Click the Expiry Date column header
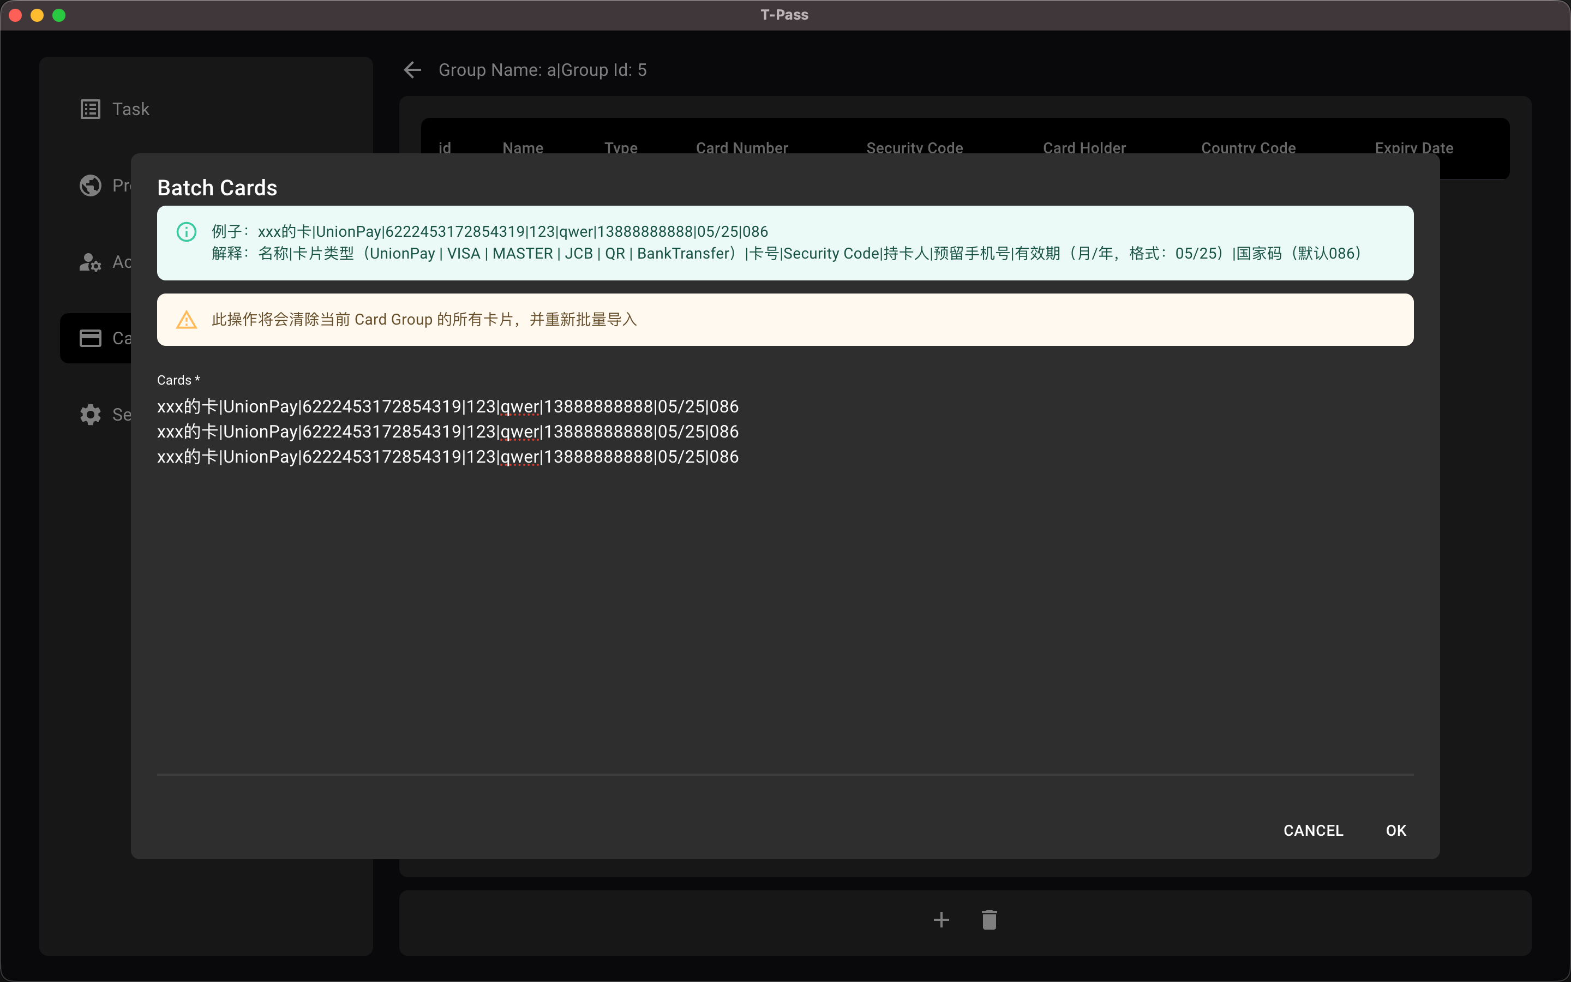This screenshot has width=1571, height=982. [1413, 147]
